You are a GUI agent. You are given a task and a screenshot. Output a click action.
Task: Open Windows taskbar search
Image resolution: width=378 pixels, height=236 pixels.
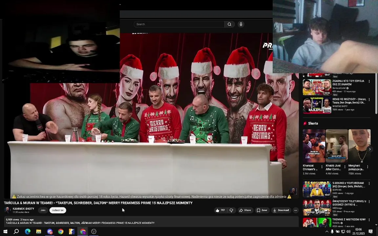click(x=16, y=231)
